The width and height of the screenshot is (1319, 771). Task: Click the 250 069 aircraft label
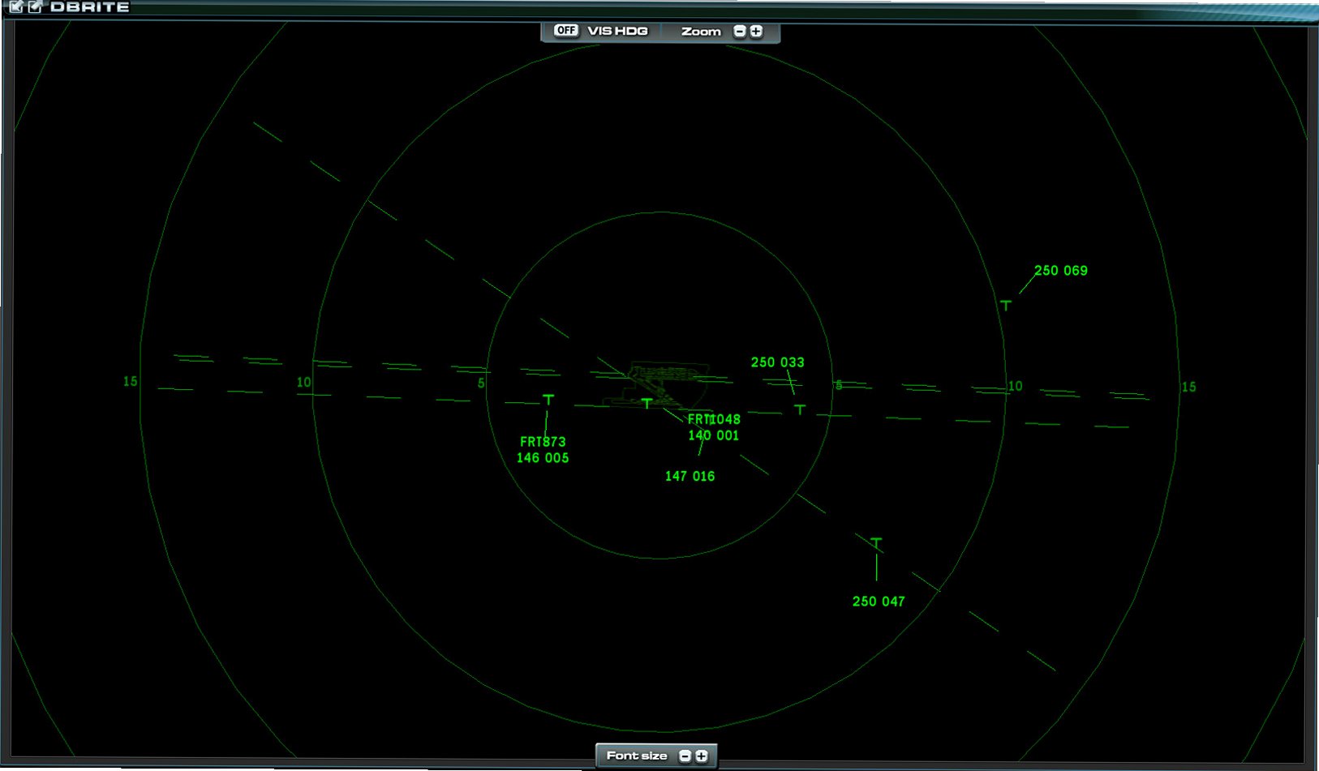pyautogui.click(x=1061, y=271)
